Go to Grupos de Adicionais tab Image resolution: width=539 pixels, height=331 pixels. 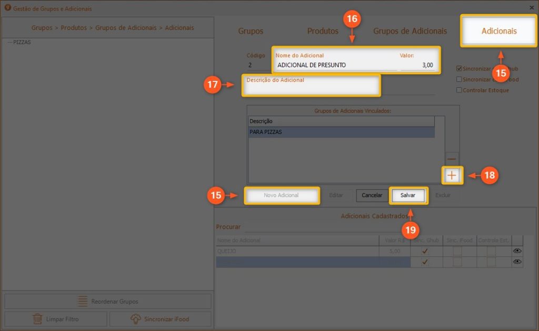[x=410, y=31]
